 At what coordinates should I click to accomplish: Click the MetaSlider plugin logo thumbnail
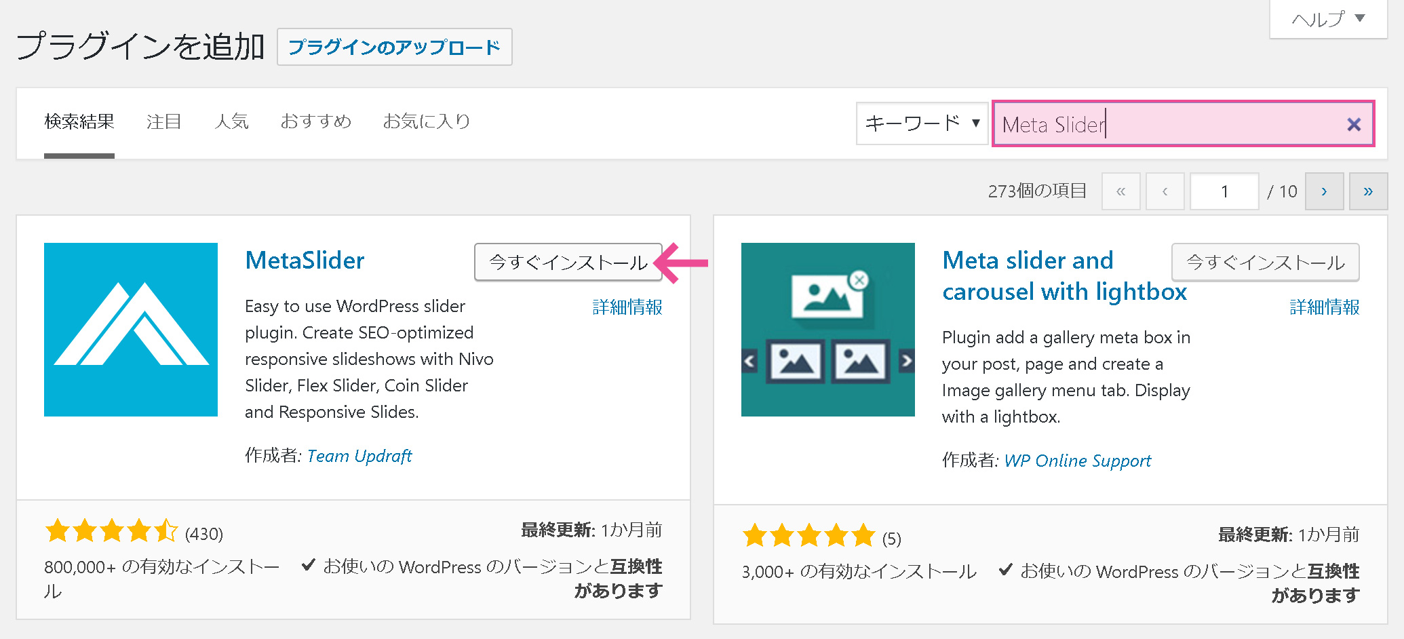click(x=131, y=330)
